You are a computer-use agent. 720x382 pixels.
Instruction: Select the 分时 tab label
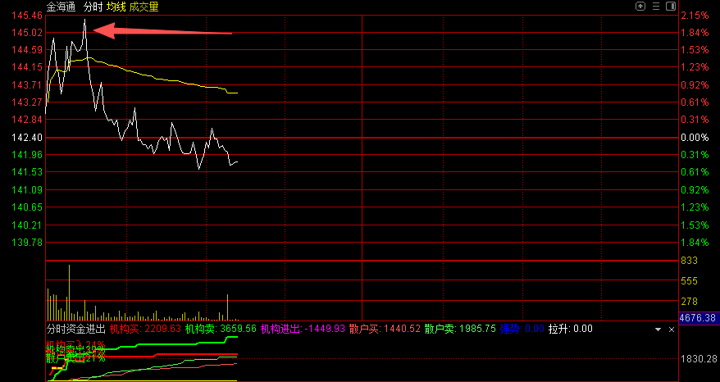tap(93, 7)
